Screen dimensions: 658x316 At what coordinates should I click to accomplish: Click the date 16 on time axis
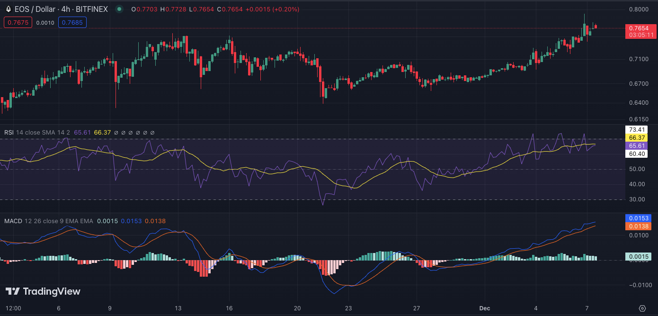pos(229,308)
